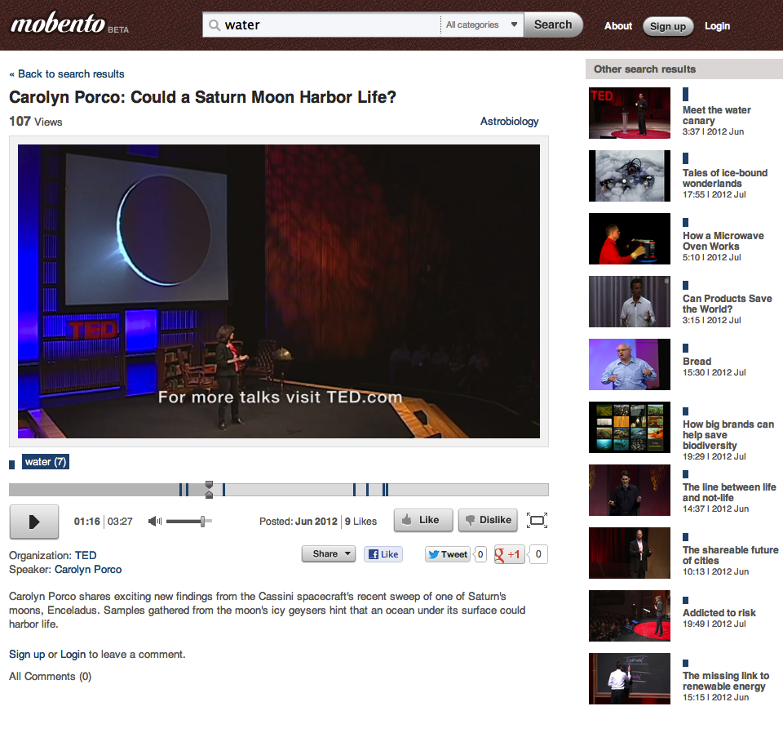Click 'How a Microwave Oven Works' title
Image resolution: width=783 pixels, height=733 pixels.
tap(723, 241)
